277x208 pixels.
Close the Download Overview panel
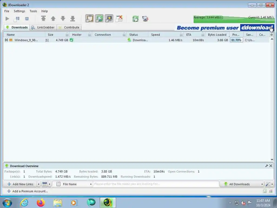click(271, 166)
